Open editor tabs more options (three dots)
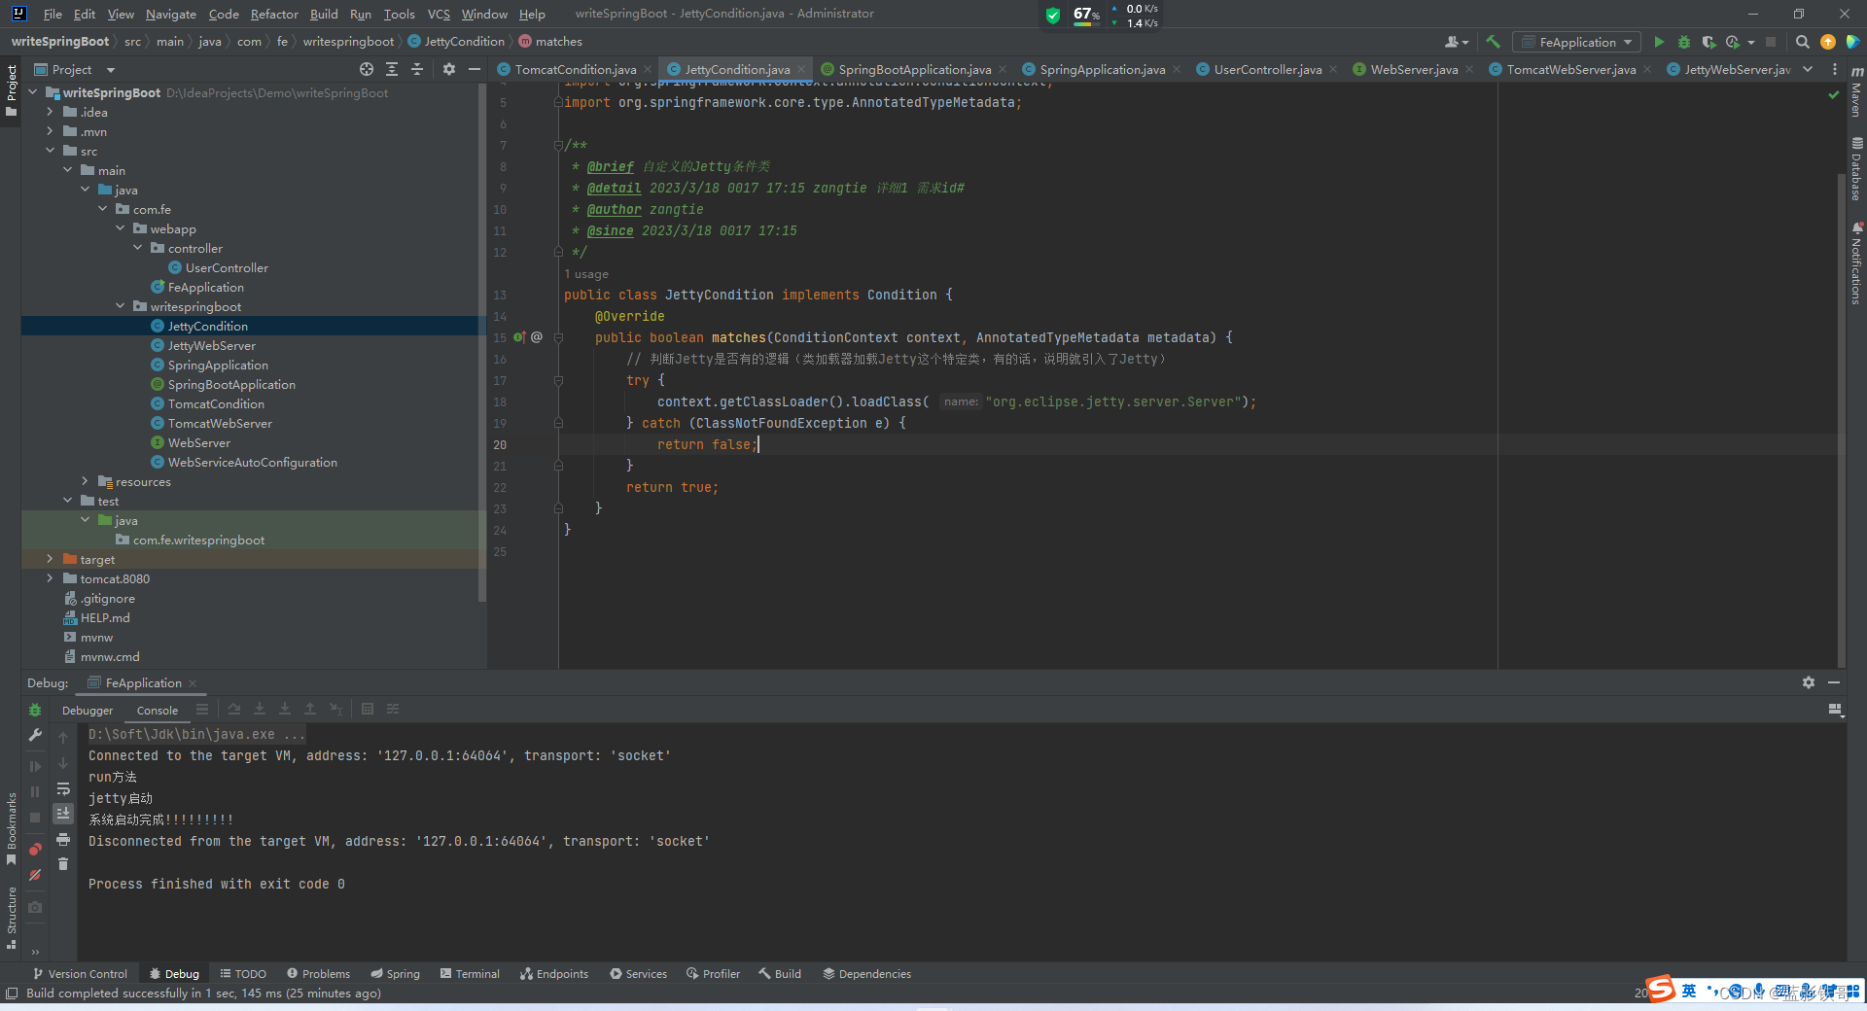The image size is (1867, 1011). [x=1835, y=69]
